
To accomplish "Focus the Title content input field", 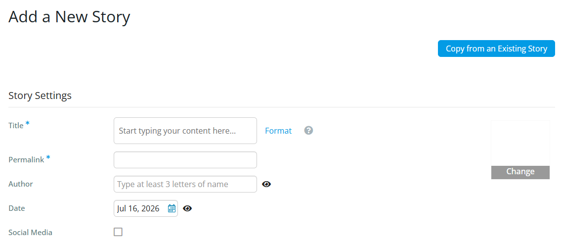I will point(185,131).
